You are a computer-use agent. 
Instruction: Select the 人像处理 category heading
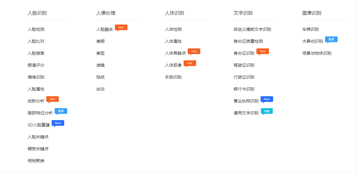(x=106, y=13)
